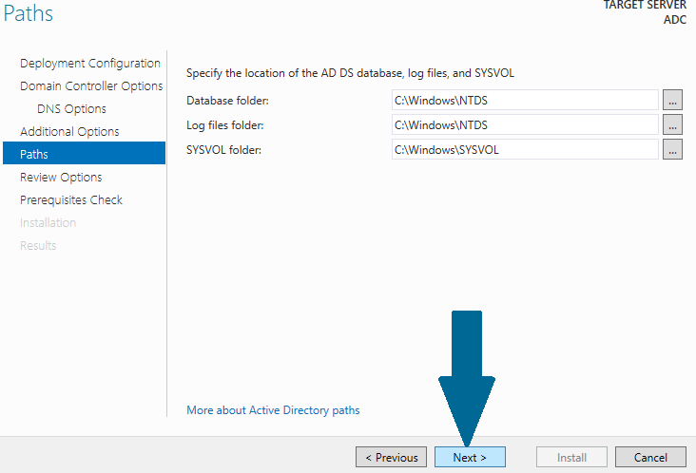Open the DNS Options sub-step
This screenshot has height=473, width=696.
(x=72, y=109)
